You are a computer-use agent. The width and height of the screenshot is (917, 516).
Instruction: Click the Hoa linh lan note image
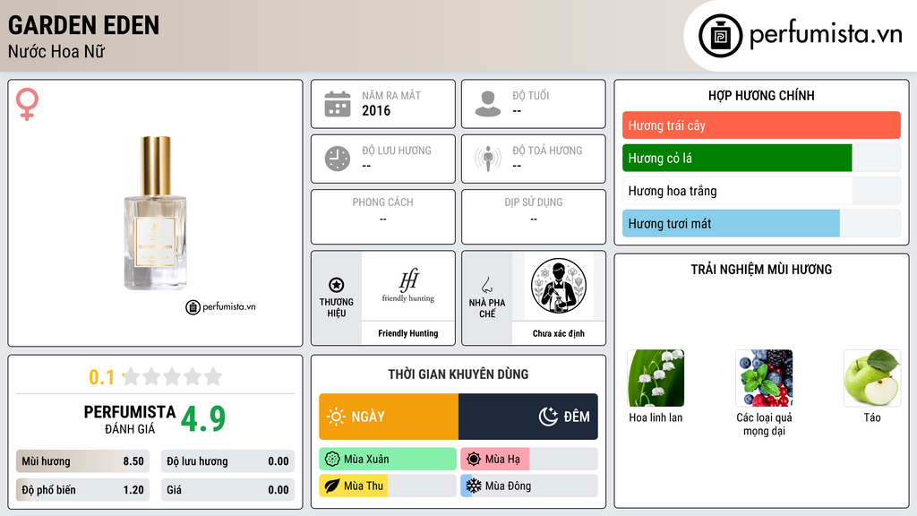coord(656,378)
